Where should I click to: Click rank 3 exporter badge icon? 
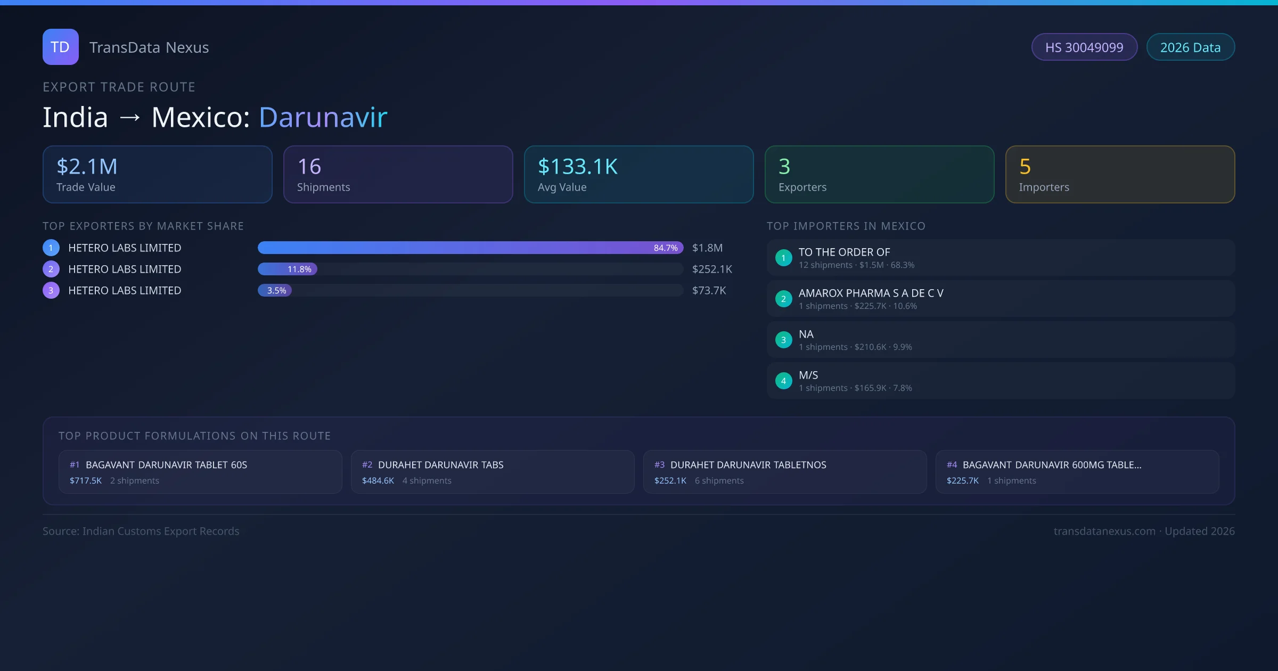coord(51,290)
